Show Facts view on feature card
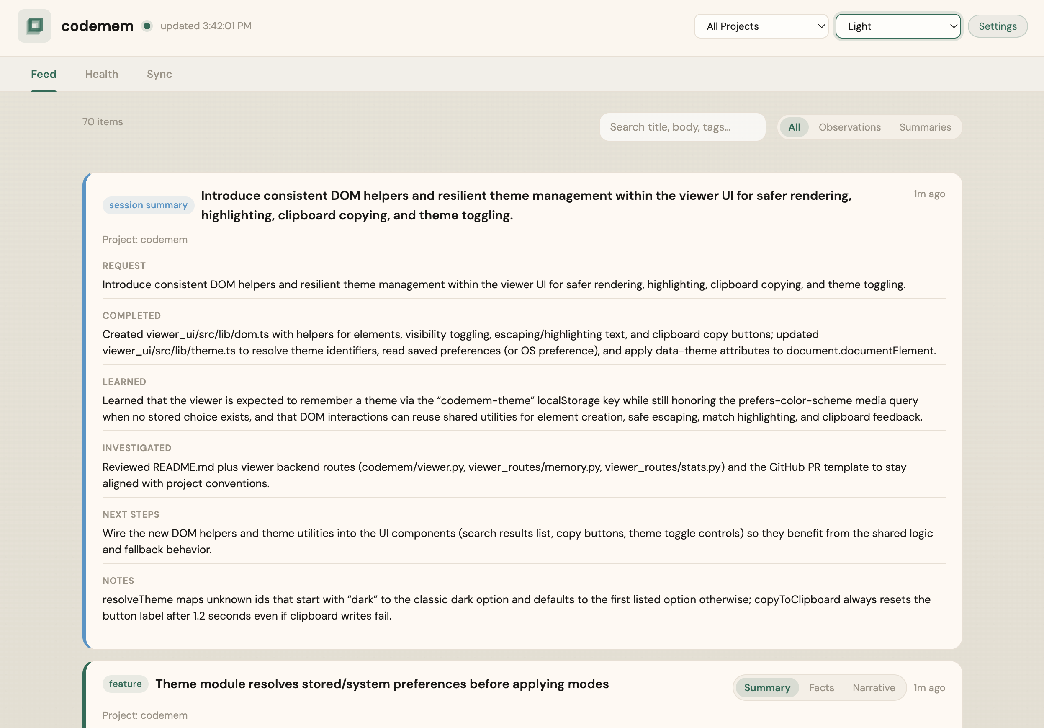Image resolution: width=1044 pixels, height=728 pixels. (821, 687)
